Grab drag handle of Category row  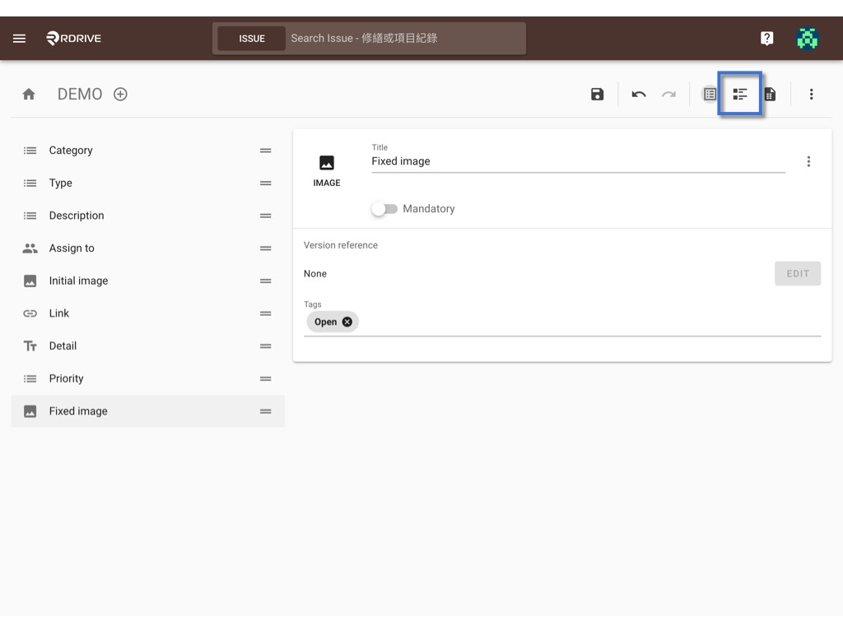(266, 151)
